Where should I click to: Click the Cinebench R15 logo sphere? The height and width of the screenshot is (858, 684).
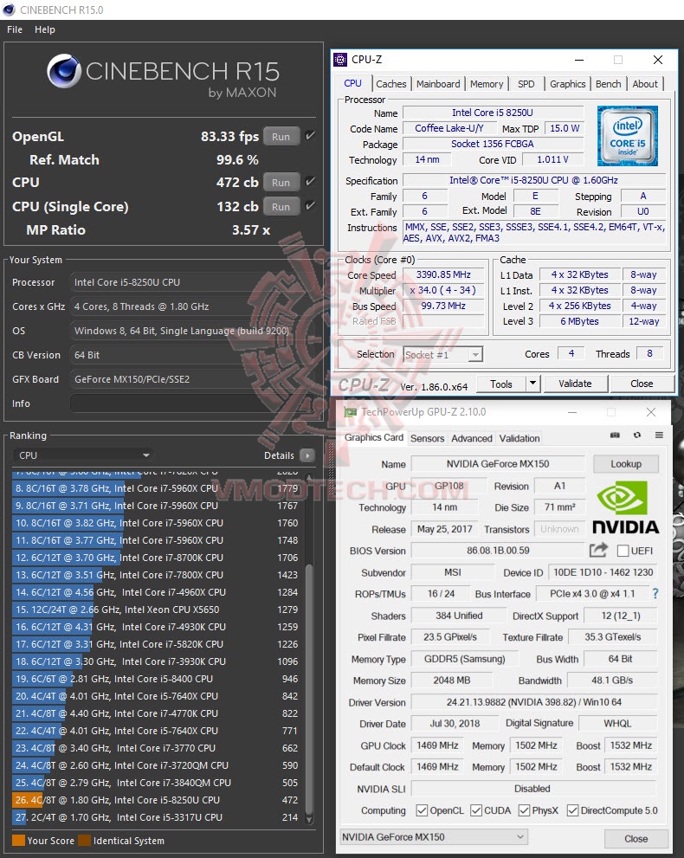pyautogui.click(x=65, y=71)
